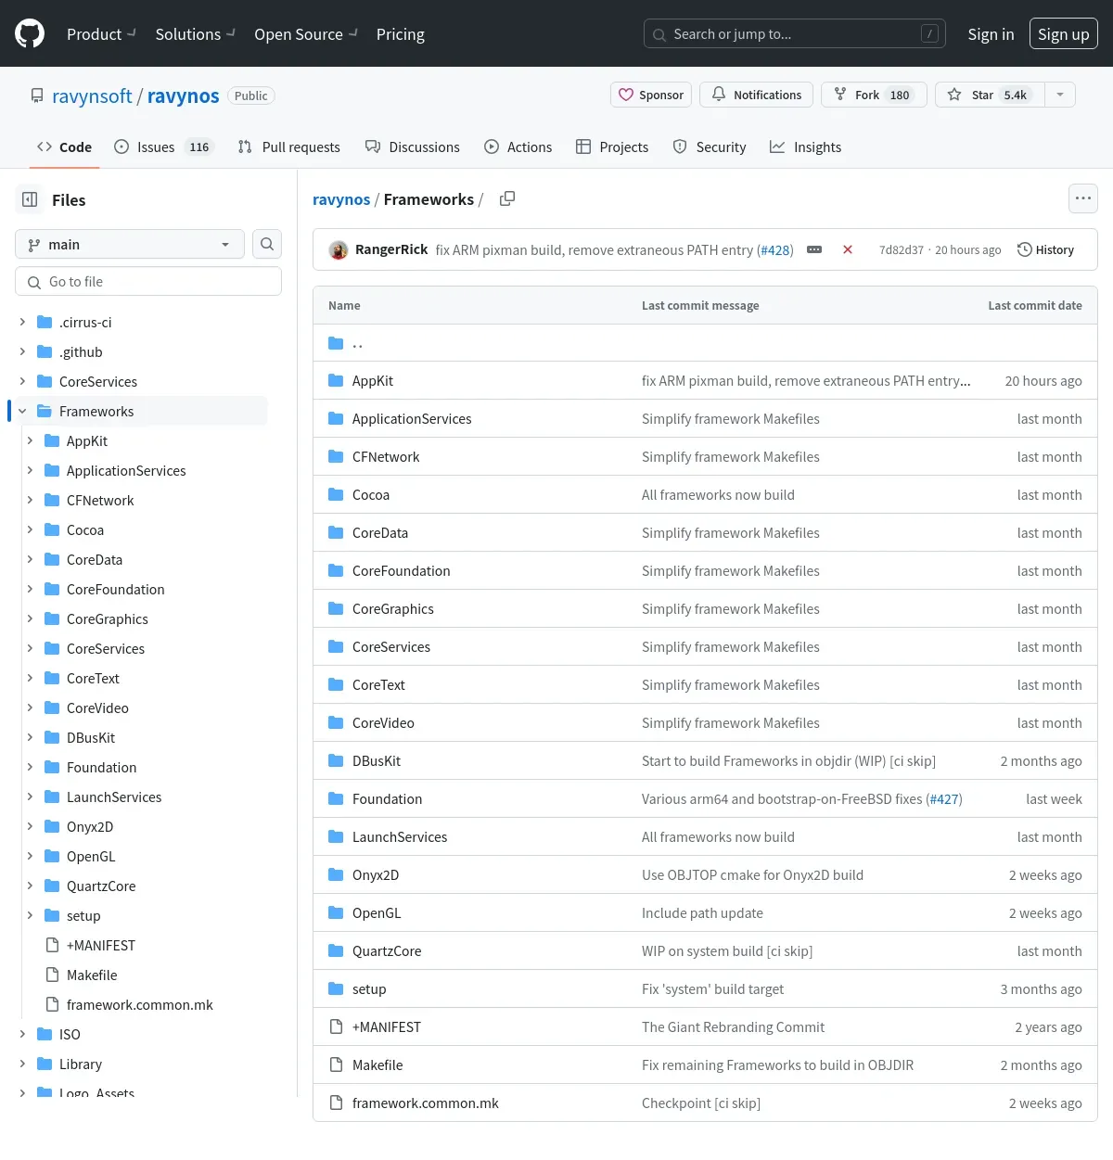Image resolution: width=1113 pixels, height=1160 pixels.
Task: Click the Frameworks open folder icon in tree
Action: point(45,411)
